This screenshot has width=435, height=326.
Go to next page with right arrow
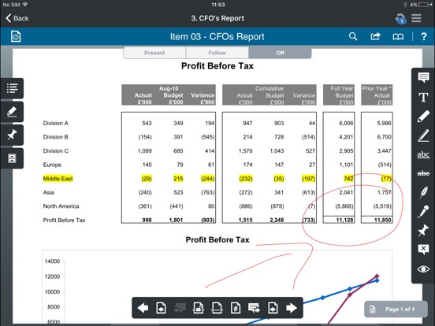pos(292,308)
